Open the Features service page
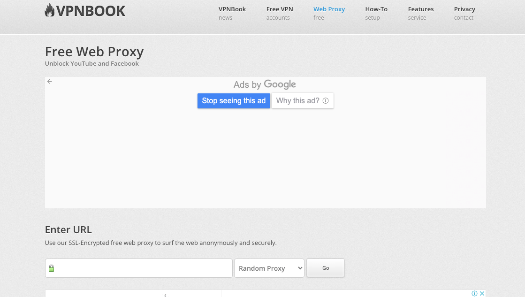 [x=420, y=13]
